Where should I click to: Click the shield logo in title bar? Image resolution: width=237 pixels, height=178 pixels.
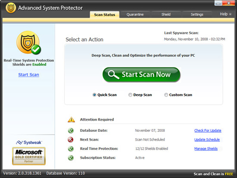tap(11, 8)
